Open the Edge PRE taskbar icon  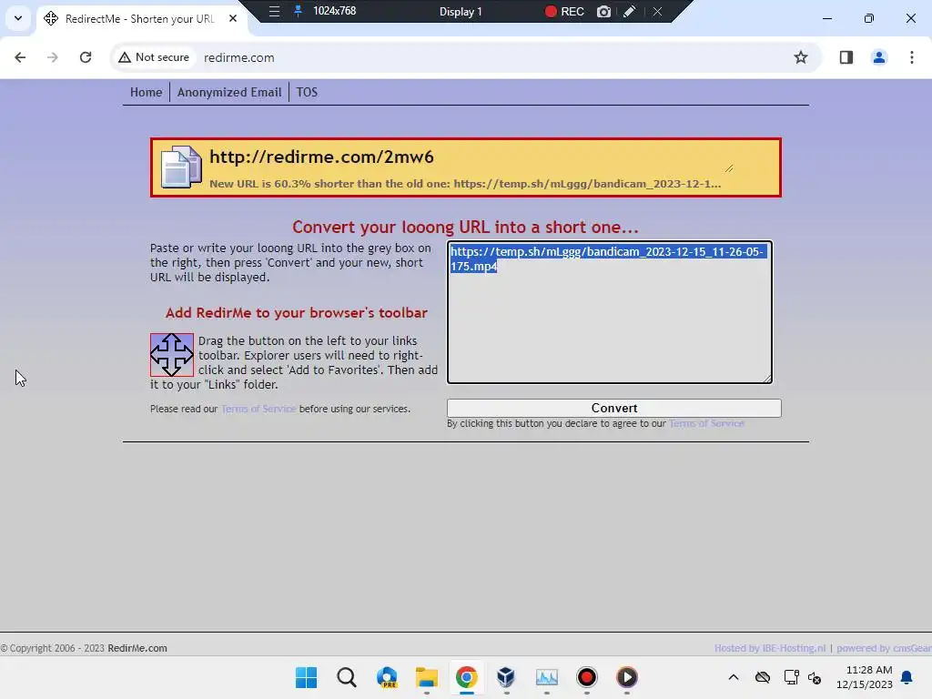click(x=387, y=677)
